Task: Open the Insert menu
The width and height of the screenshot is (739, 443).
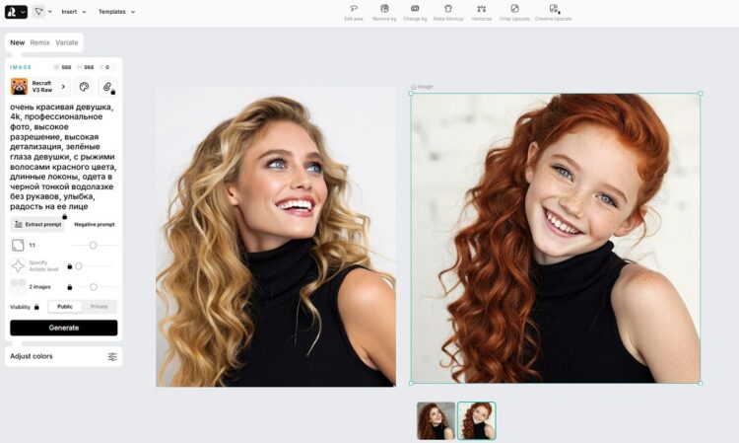Action: point(74,12)
